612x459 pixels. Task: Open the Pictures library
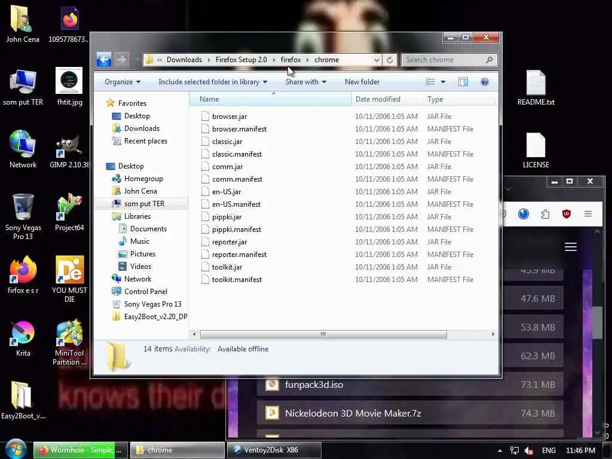[x=142, y=253]
